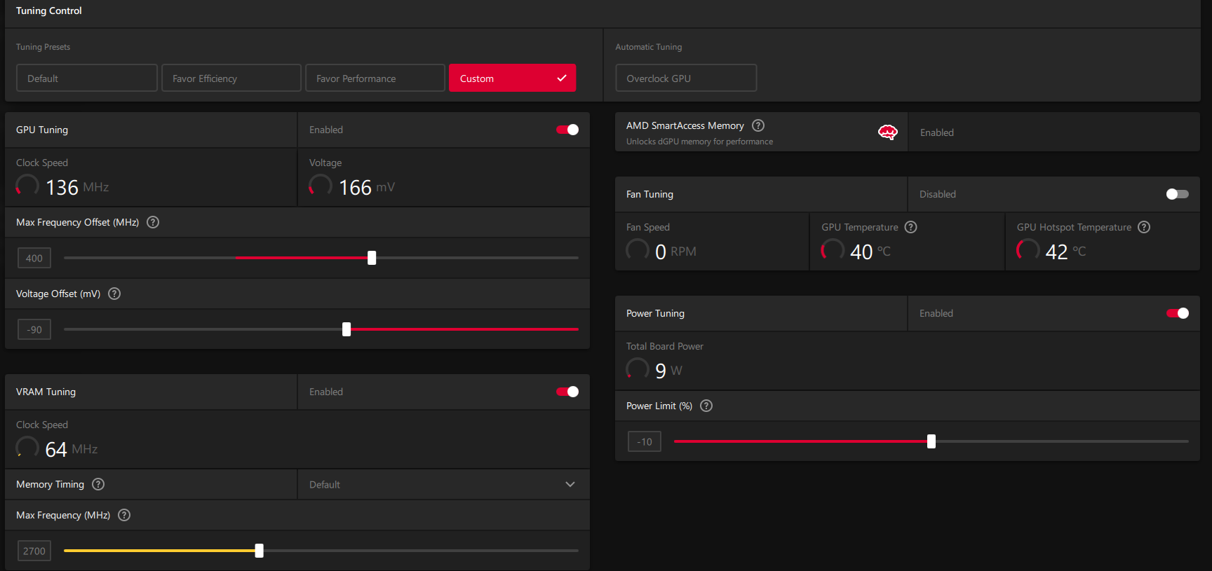This screenshot has height=571, width=1212.
Task: Click the Tuning Control heading
Action: tap(49, 11)
